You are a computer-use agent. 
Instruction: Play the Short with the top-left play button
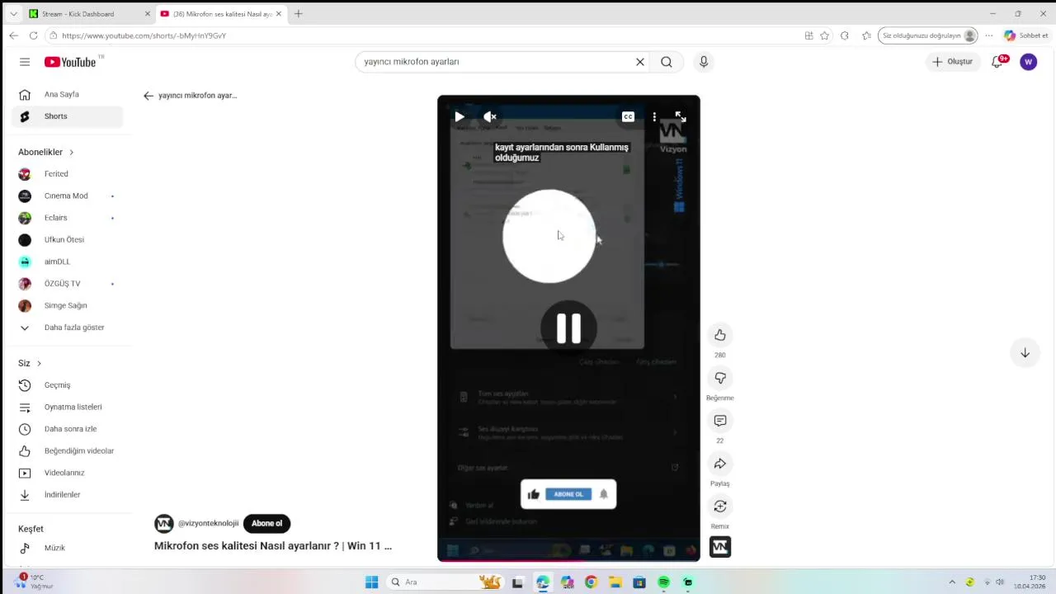[x=460, y=117]
